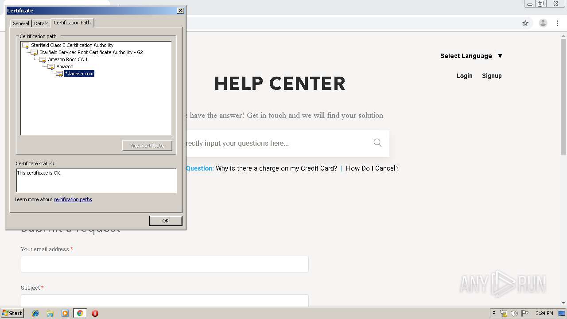This screenshot has height=319, width=567.
Task: Select Starfield Class 2 Certification Authority
Action: pyautogui.click(x=72, y=45)
